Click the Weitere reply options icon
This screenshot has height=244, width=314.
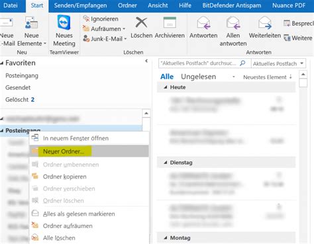coord(287,38)
